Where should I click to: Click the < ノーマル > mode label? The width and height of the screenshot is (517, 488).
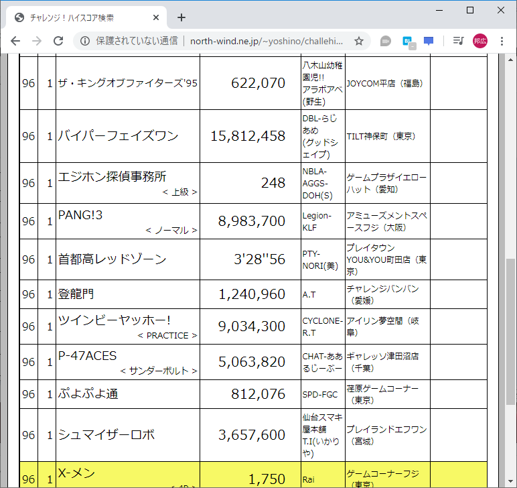pos(171,231)
